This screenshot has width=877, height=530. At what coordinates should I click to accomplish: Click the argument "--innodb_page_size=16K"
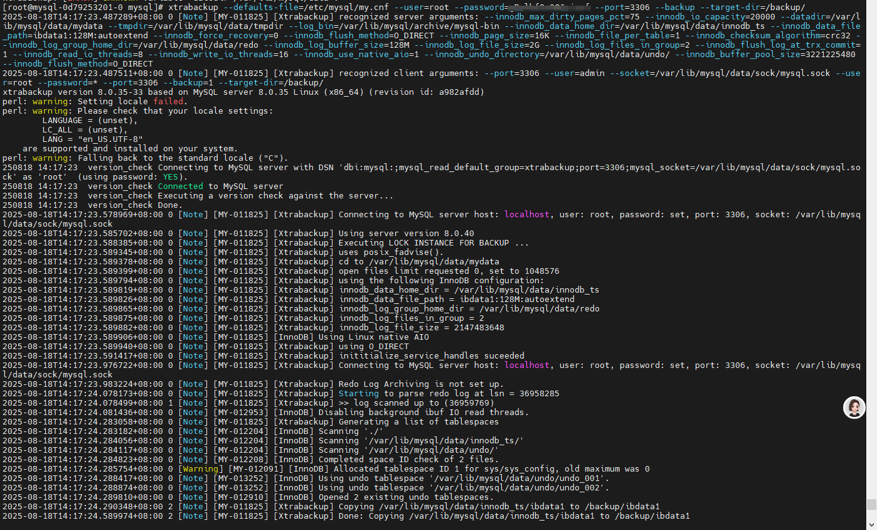(x=494, y=36)
